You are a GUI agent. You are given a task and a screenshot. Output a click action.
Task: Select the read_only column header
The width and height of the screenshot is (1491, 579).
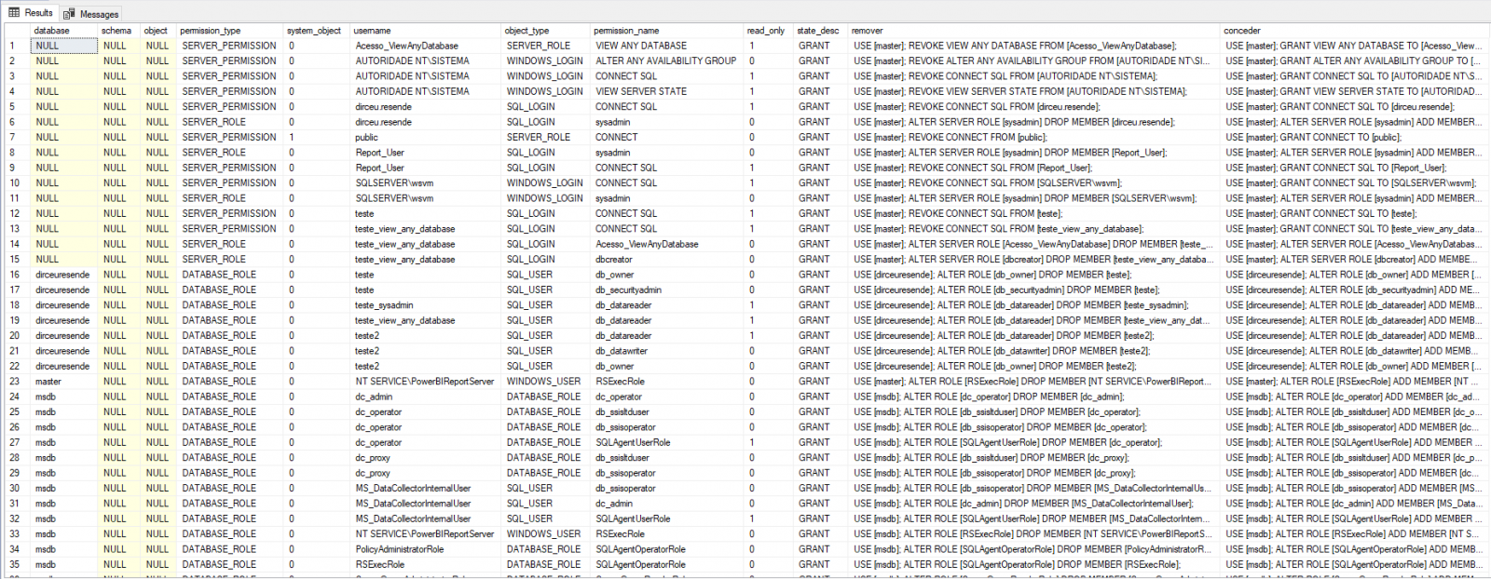(765, 31)
